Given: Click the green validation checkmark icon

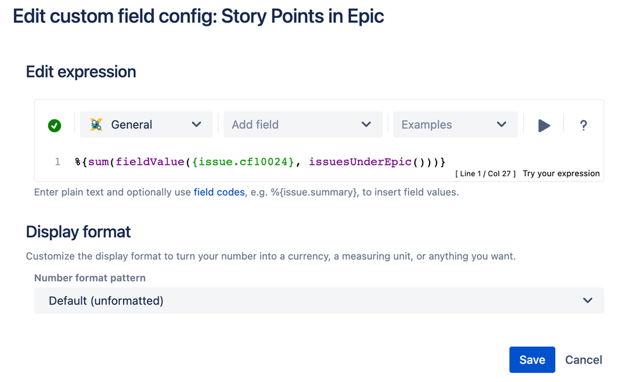Looking at the screenshot, I should coord(54,126).
